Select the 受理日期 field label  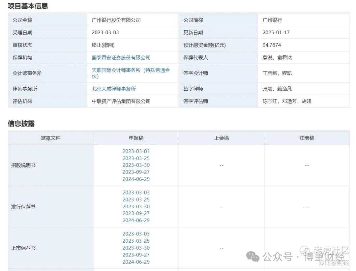tap(22, 33)
